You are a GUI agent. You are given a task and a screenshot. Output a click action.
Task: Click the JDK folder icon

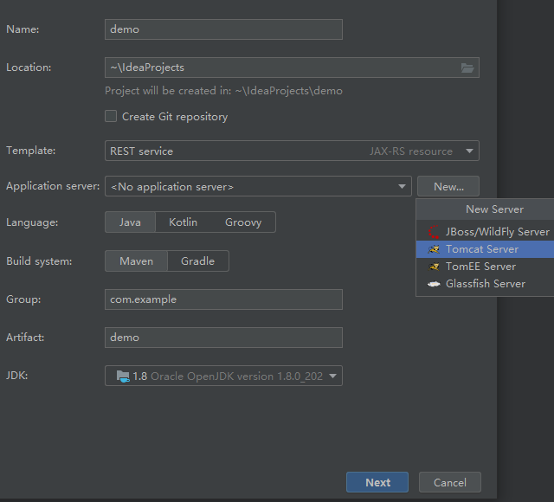[123, 376]
